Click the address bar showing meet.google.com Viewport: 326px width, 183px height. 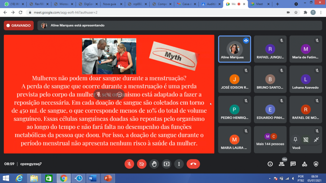130,12
